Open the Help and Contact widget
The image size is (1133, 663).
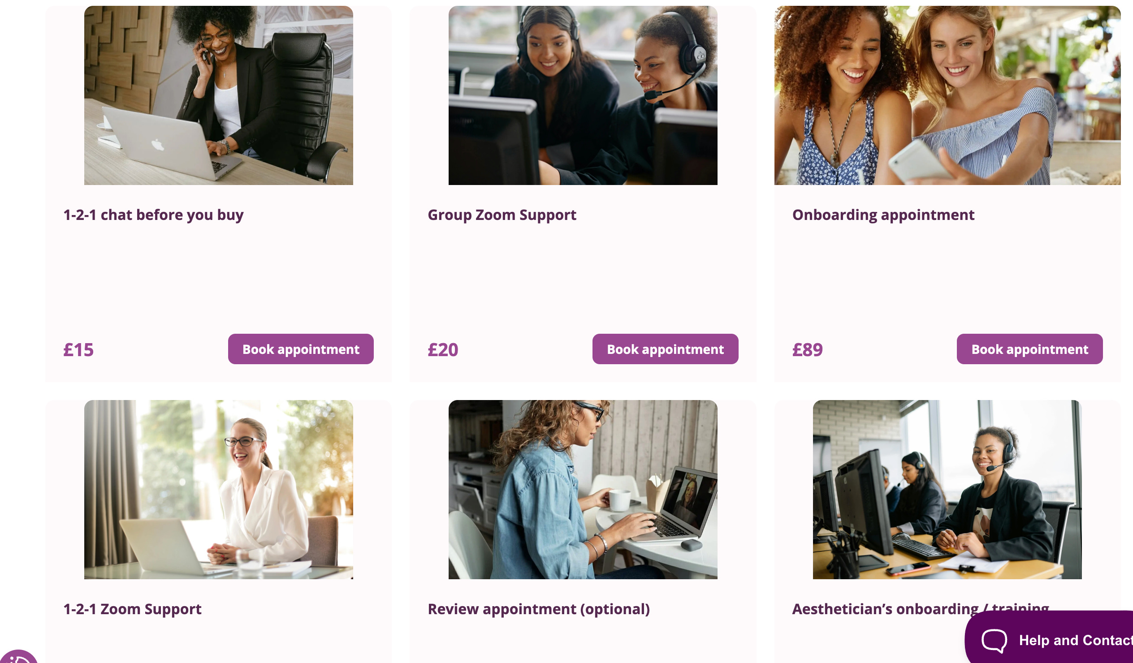[x=1049, y=637]
